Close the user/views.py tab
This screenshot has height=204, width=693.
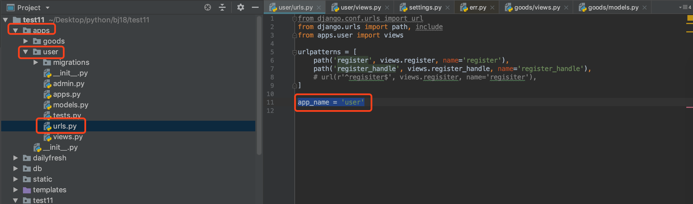387,8
